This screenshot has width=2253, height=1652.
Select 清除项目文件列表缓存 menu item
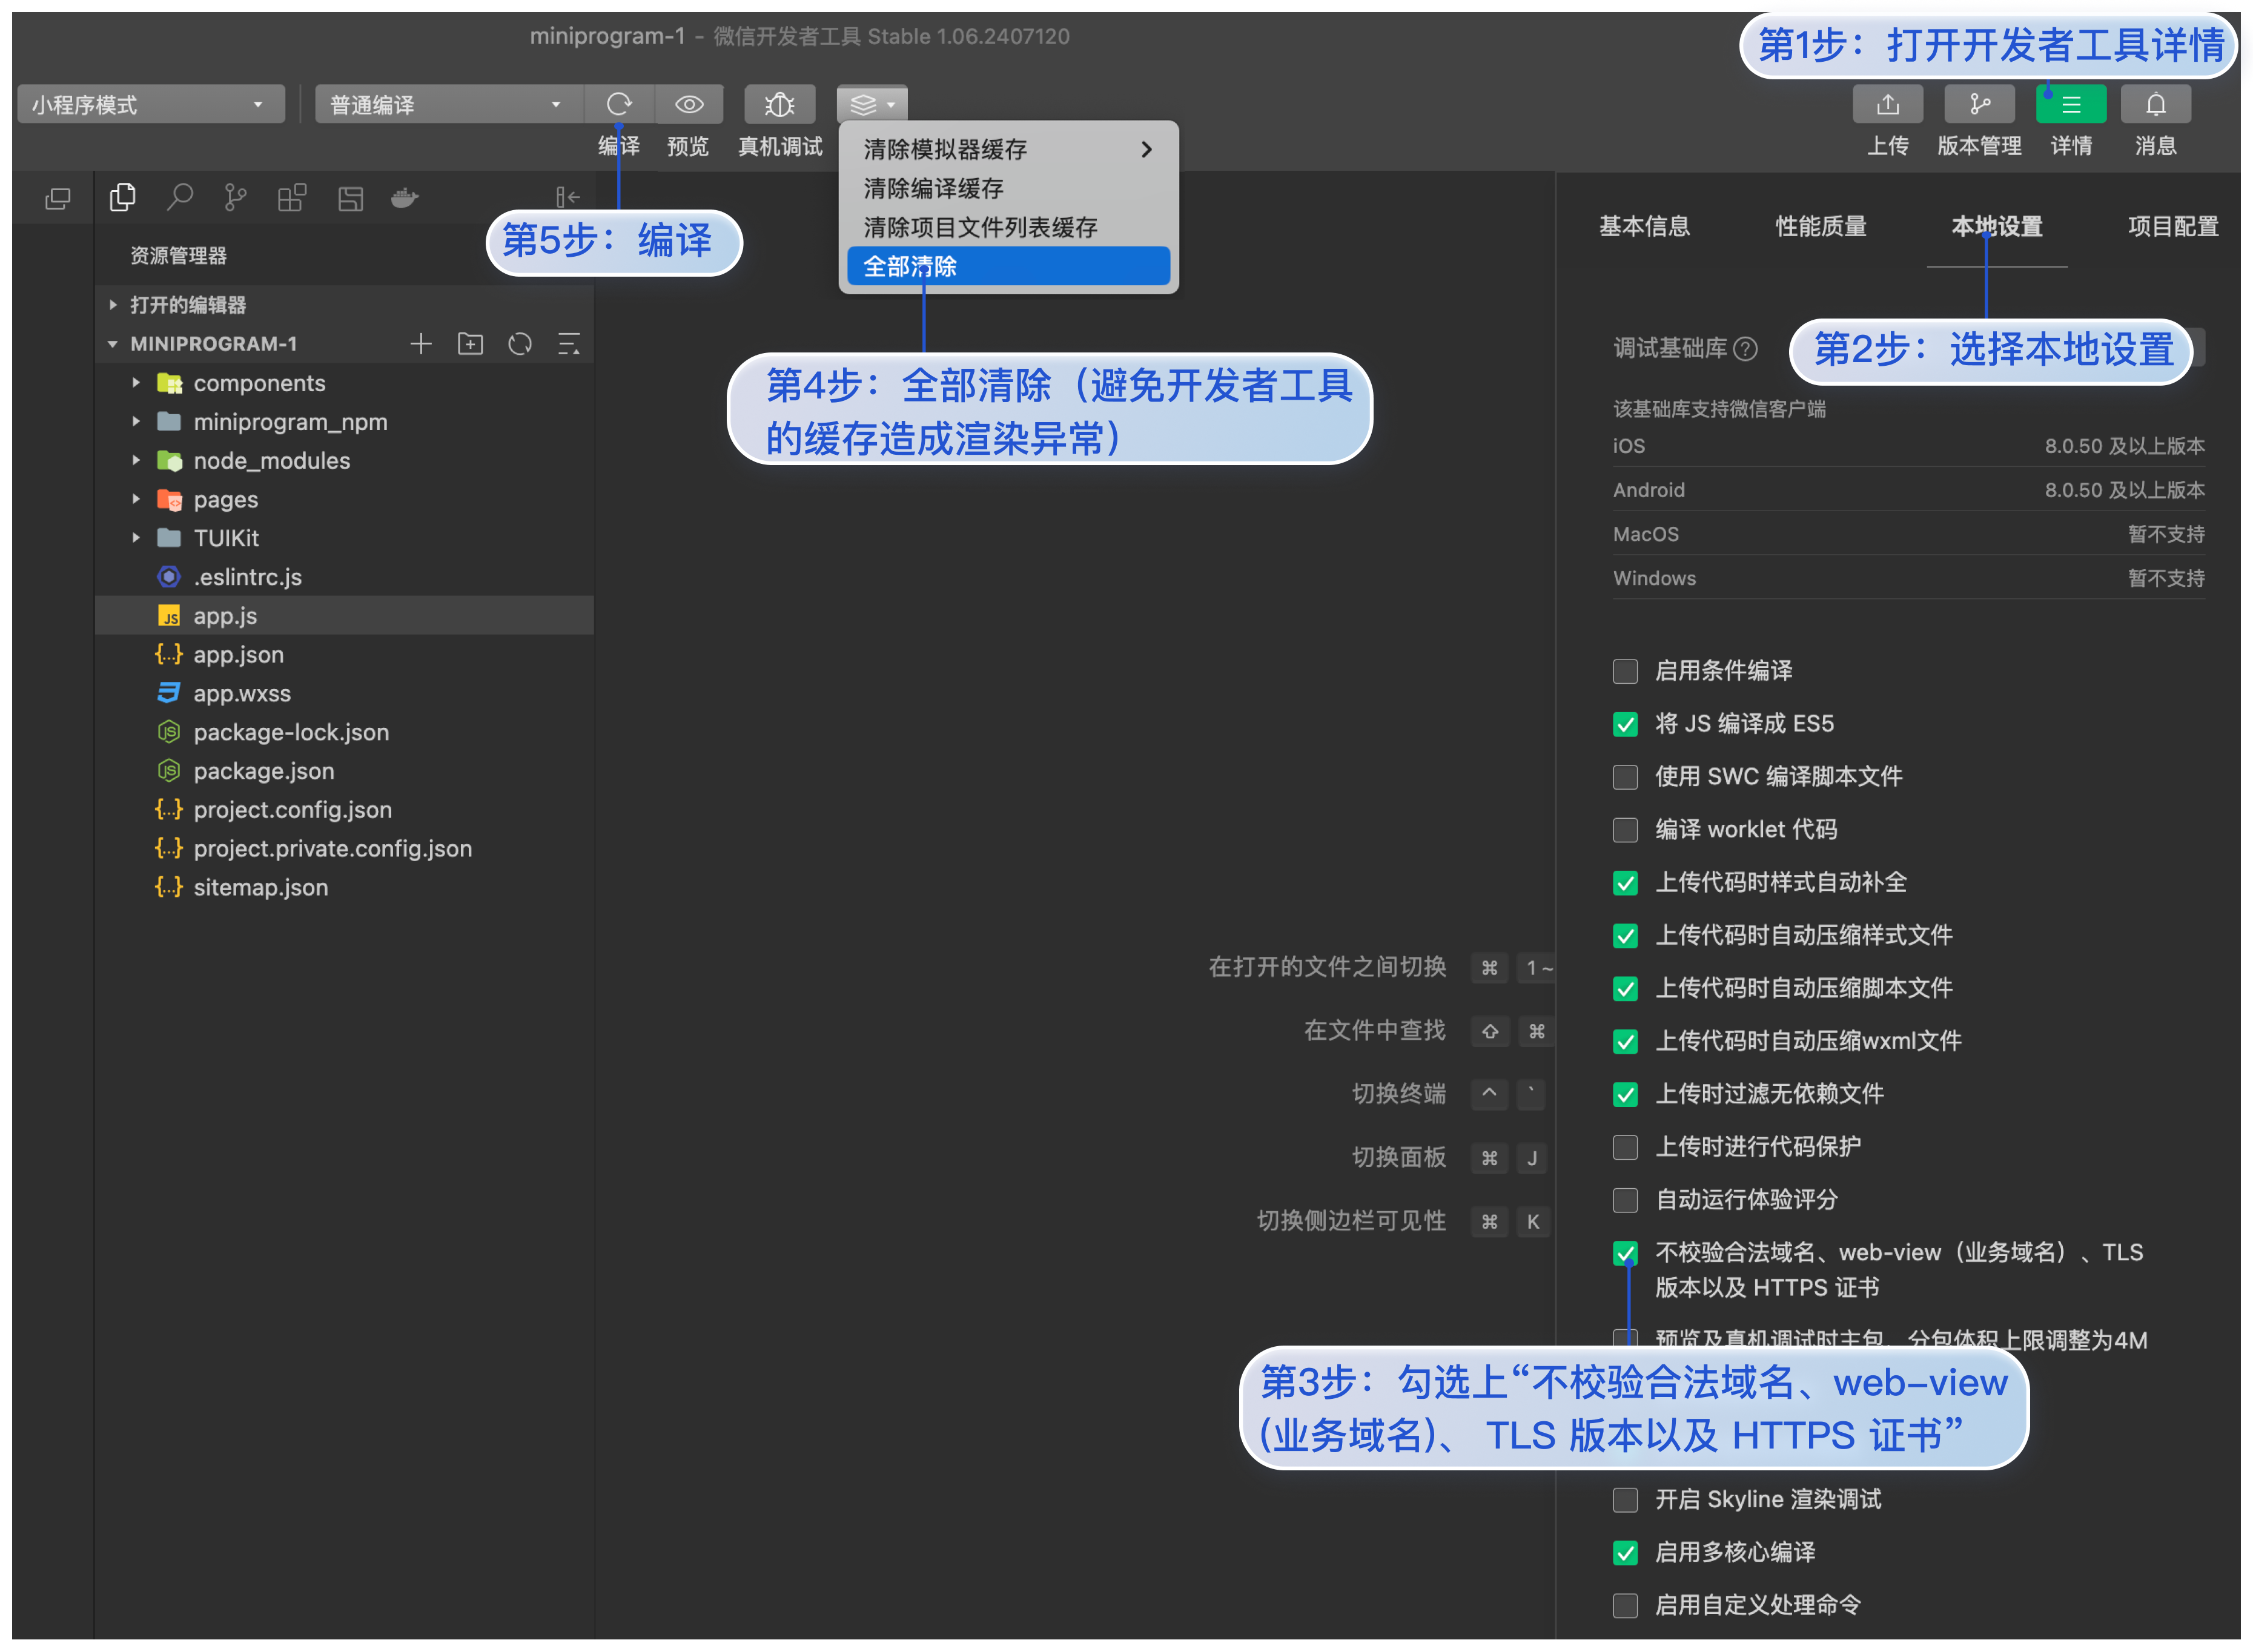[1008, 227]
